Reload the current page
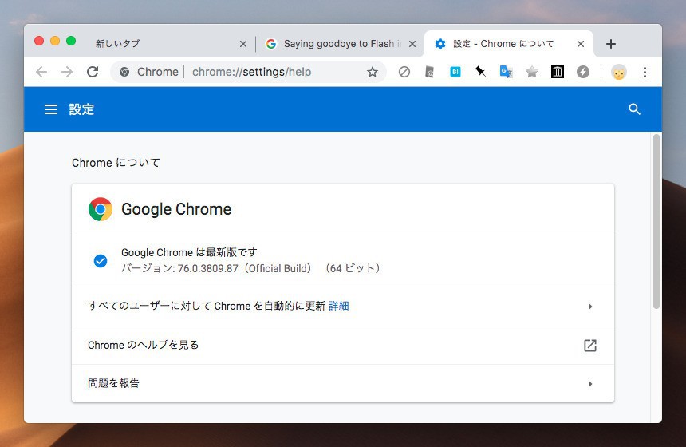The height and width of the screenshot is (447, 686). click(x=93, y=72)
